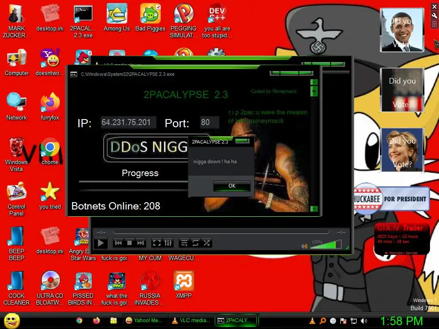Click the VLC cone tray icon
Screen dimensions: 439x329
click(x=313, y=321)
